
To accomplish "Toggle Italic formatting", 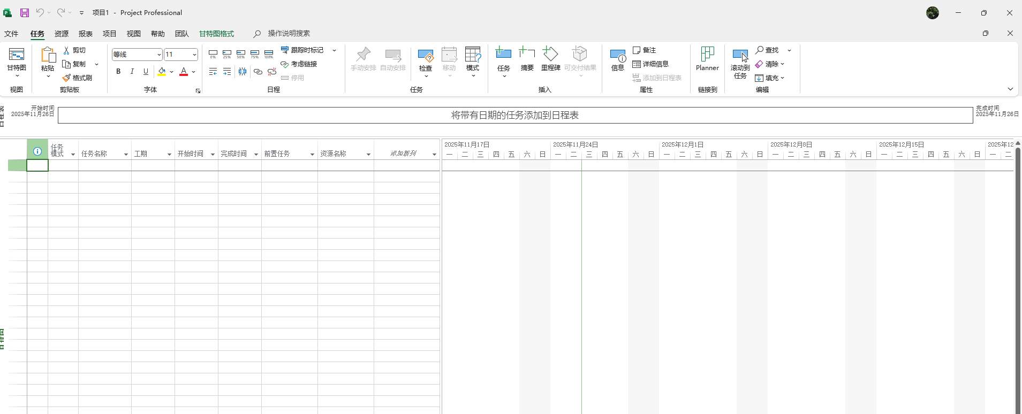I will pos(132,72).
